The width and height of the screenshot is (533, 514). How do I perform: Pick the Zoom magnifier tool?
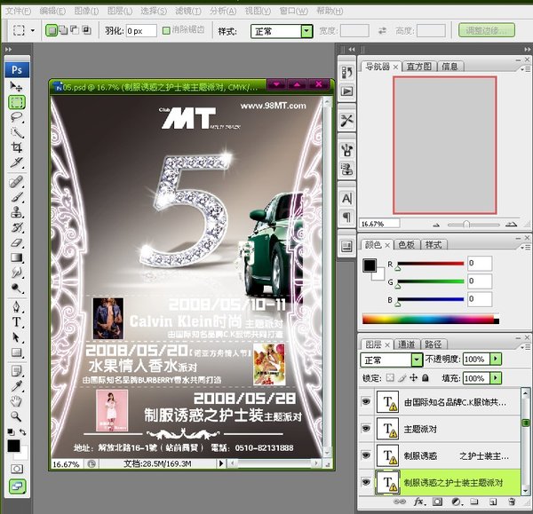pos(16,415)
